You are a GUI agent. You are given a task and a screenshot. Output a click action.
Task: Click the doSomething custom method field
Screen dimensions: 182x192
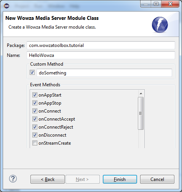(104, 73)
